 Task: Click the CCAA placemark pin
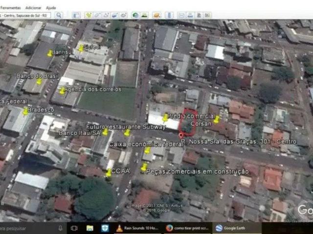(108, 173)
